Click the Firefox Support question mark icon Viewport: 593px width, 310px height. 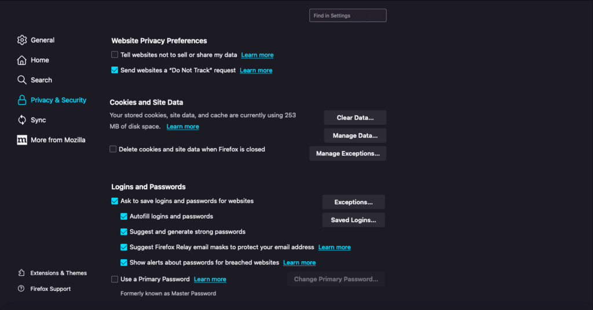21,289
